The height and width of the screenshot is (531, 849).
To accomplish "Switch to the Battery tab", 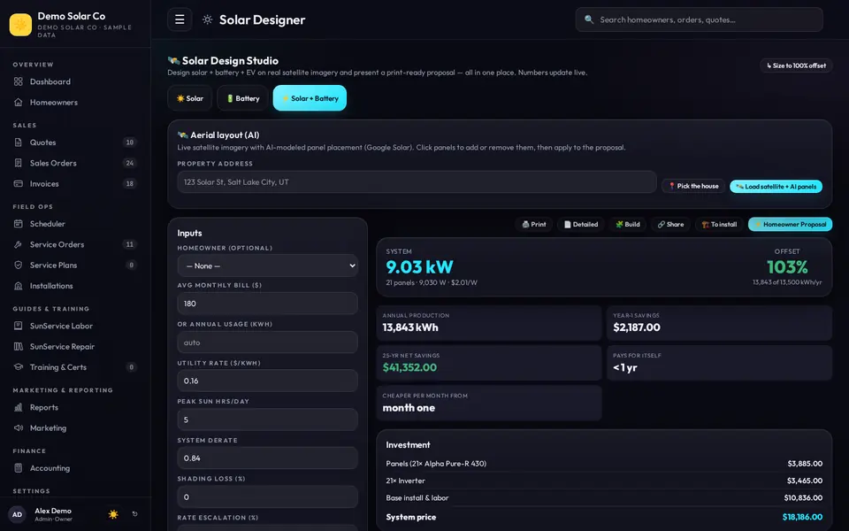I will (x=242, y=98).
